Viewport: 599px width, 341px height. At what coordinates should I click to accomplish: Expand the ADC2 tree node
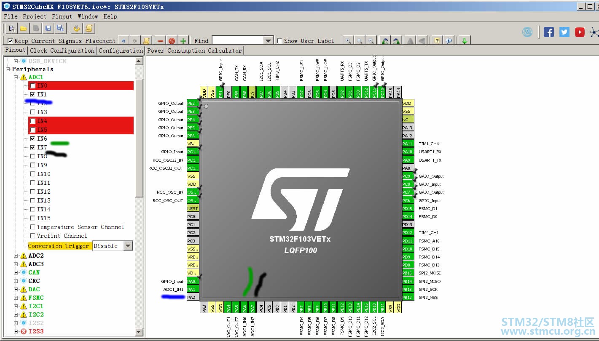(16, 256)
